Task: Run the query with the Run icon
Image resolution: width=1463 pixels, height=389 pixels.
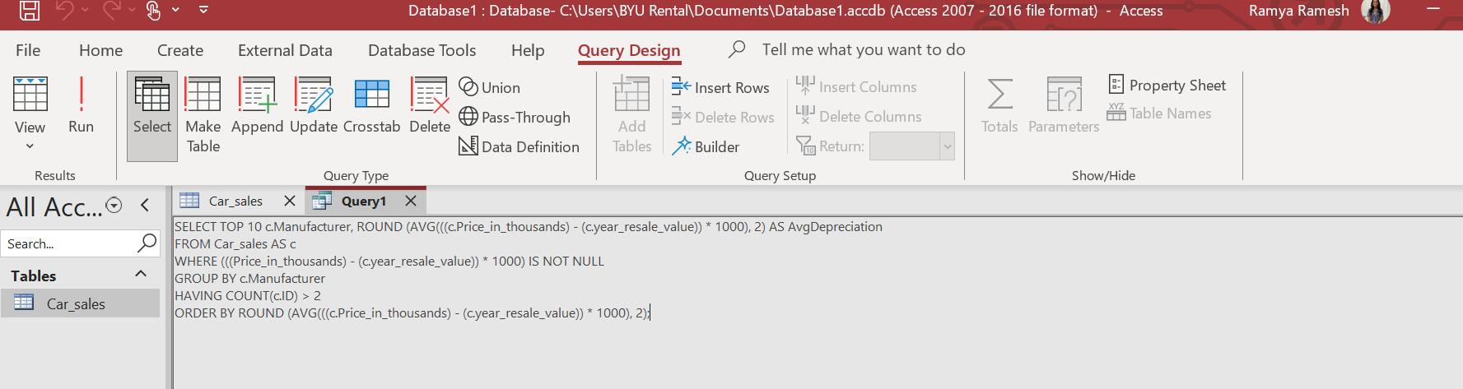Action: click(x=81, y=104)
